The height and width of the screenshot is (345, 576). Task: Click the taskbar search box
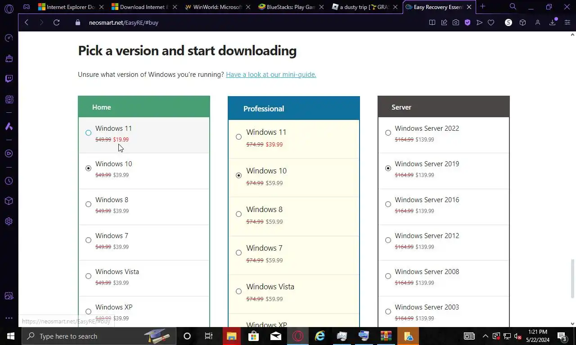(98, 336)
